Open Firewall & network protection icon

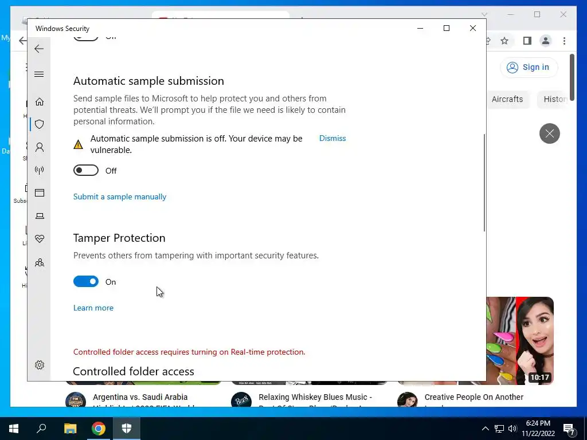pos(40,170)
